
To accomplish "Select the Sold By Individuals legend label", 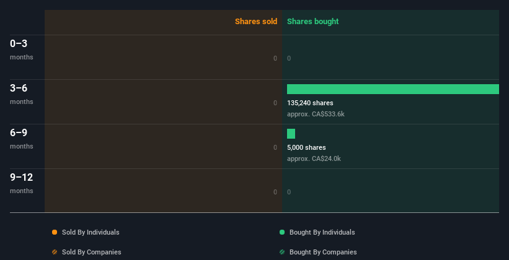I will tap(91, 232).
